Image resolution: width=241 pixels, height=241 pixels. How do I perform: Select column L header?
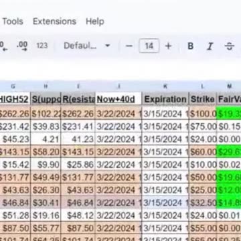[202, 86]
